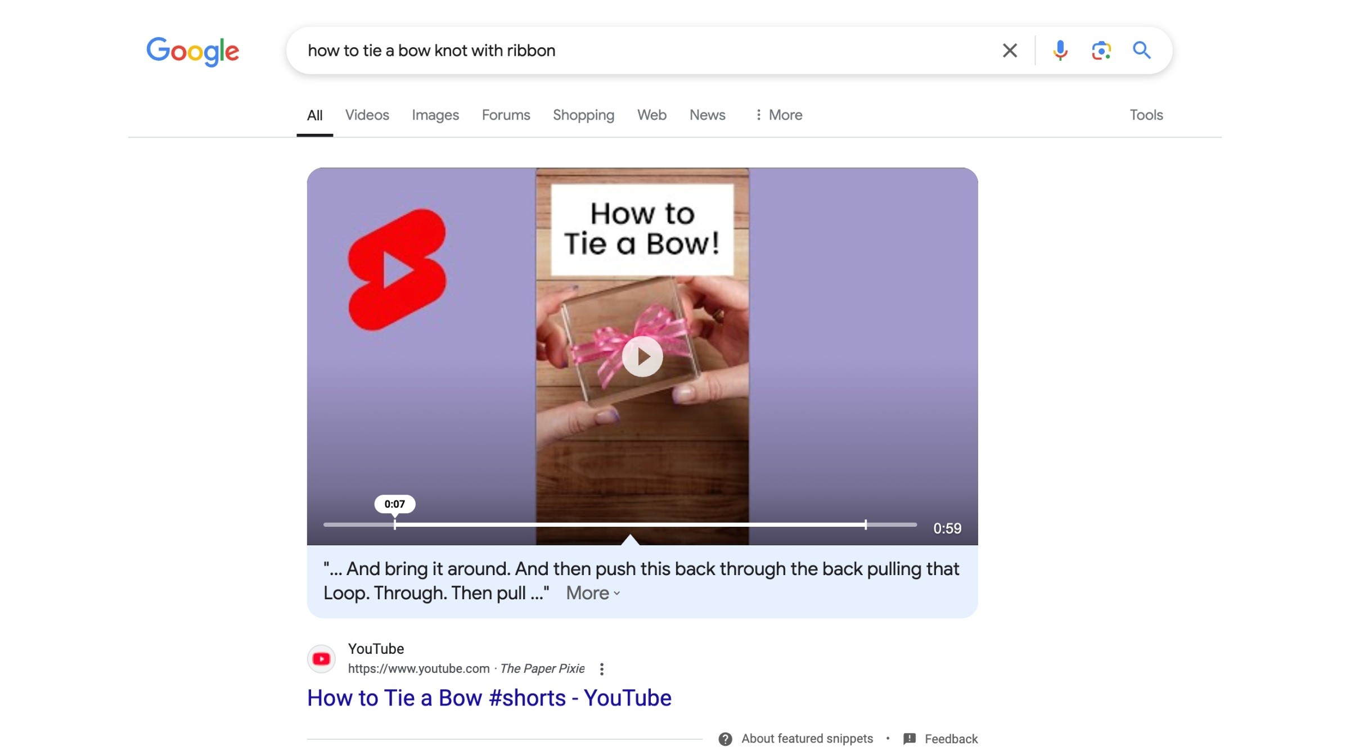Click the video progress bar track
The image size is (1350, 755).
620,525
